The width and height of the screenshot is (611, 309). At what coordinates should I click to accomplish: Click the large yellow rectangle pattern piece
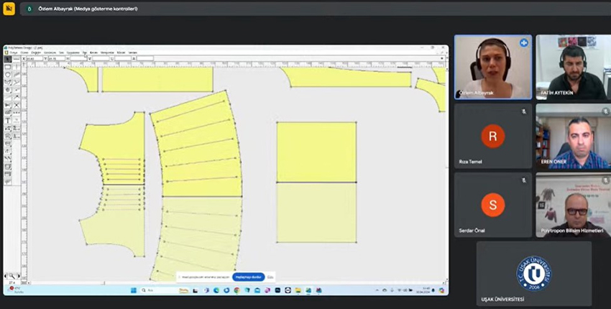pos(316,152)
